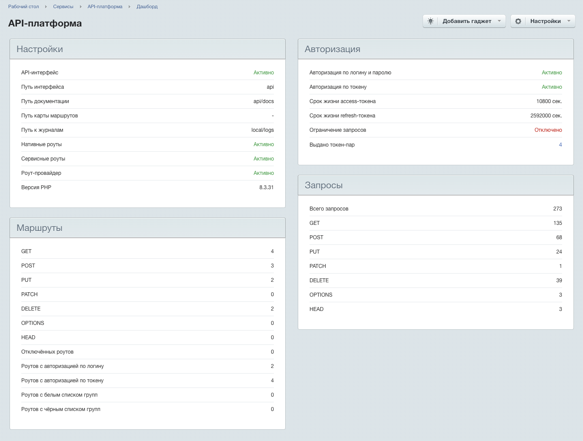
Task: Select the Запросы gadget header
Action: coord(436,185)
